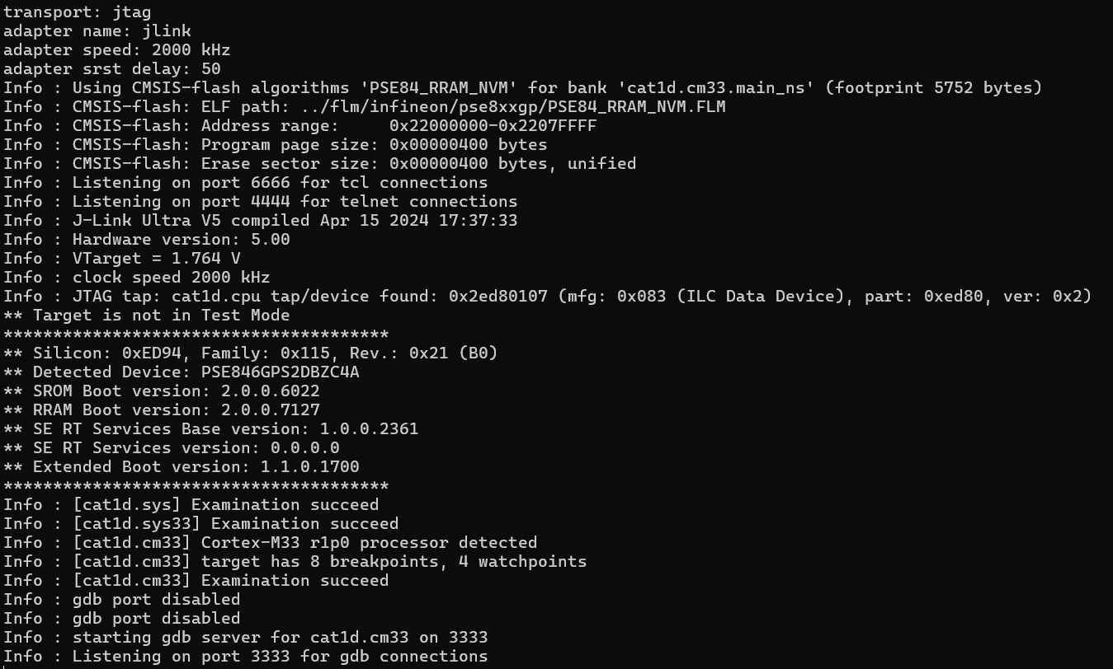Click the 'Erase sector size' line
Viewport: 1113px width, 669px height.
319,164
